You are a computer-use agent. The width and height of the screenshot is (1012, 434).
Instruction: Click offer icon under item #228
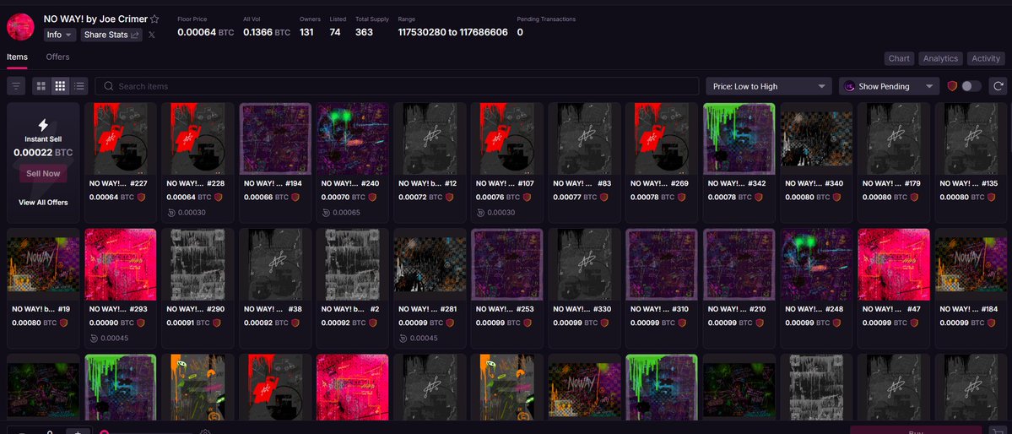click(x=171, y=213)
